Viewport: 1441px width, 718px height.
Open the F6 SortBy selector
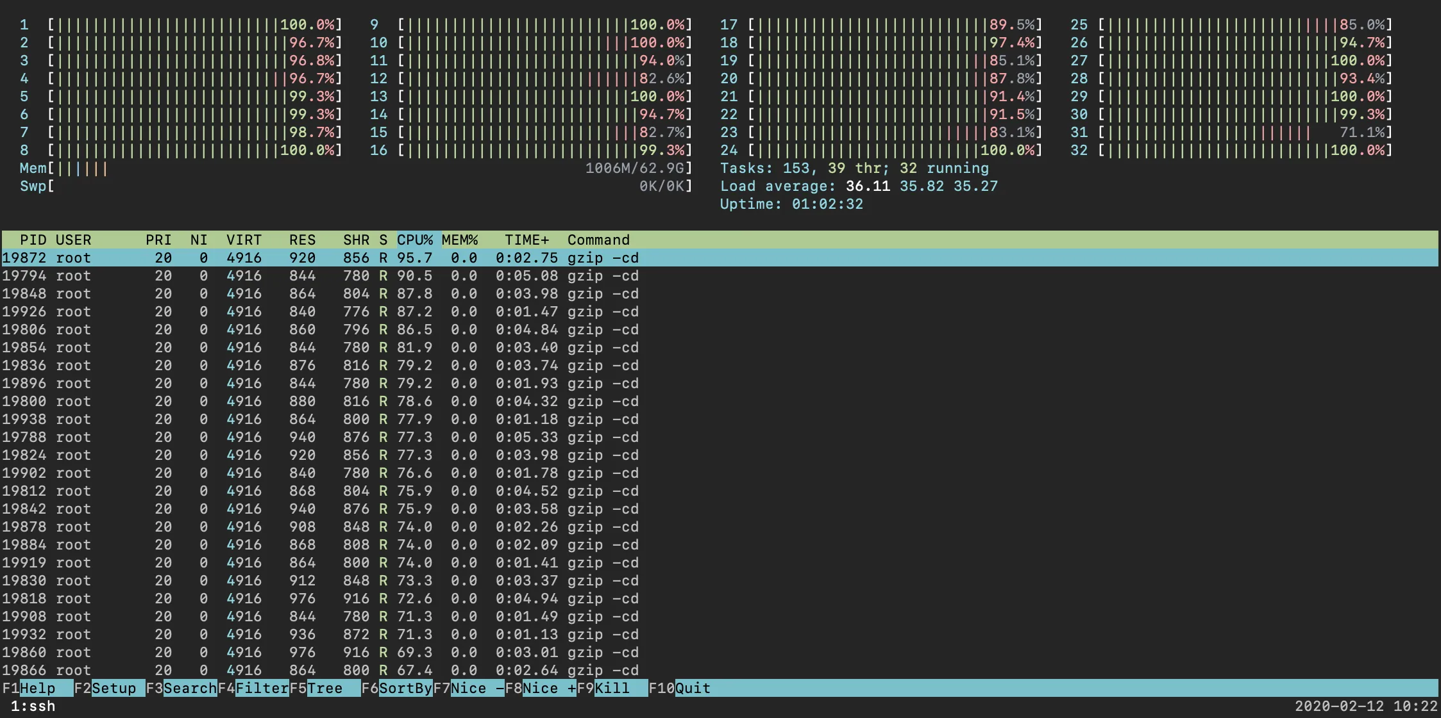(x=405, y=688)
